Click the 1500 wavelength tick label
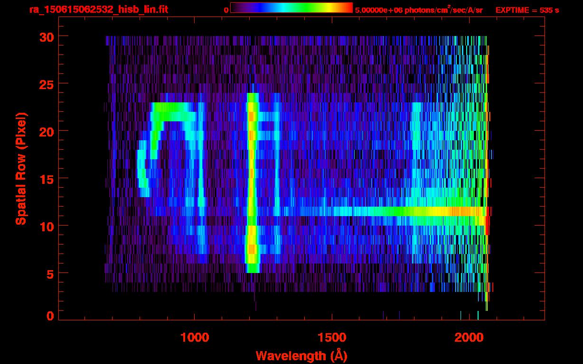This screenshot has width=583, height=364. tap(332, 337)
